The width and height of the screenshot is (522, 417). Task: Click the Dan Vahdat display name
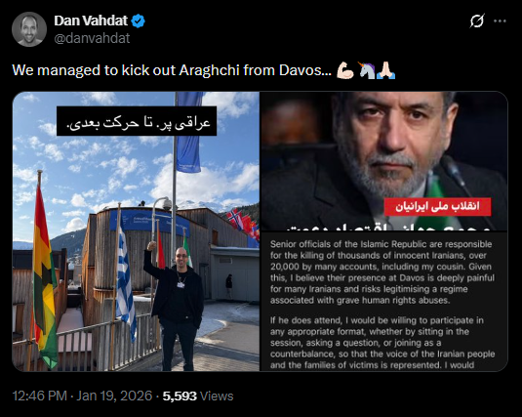coord(91,21)
